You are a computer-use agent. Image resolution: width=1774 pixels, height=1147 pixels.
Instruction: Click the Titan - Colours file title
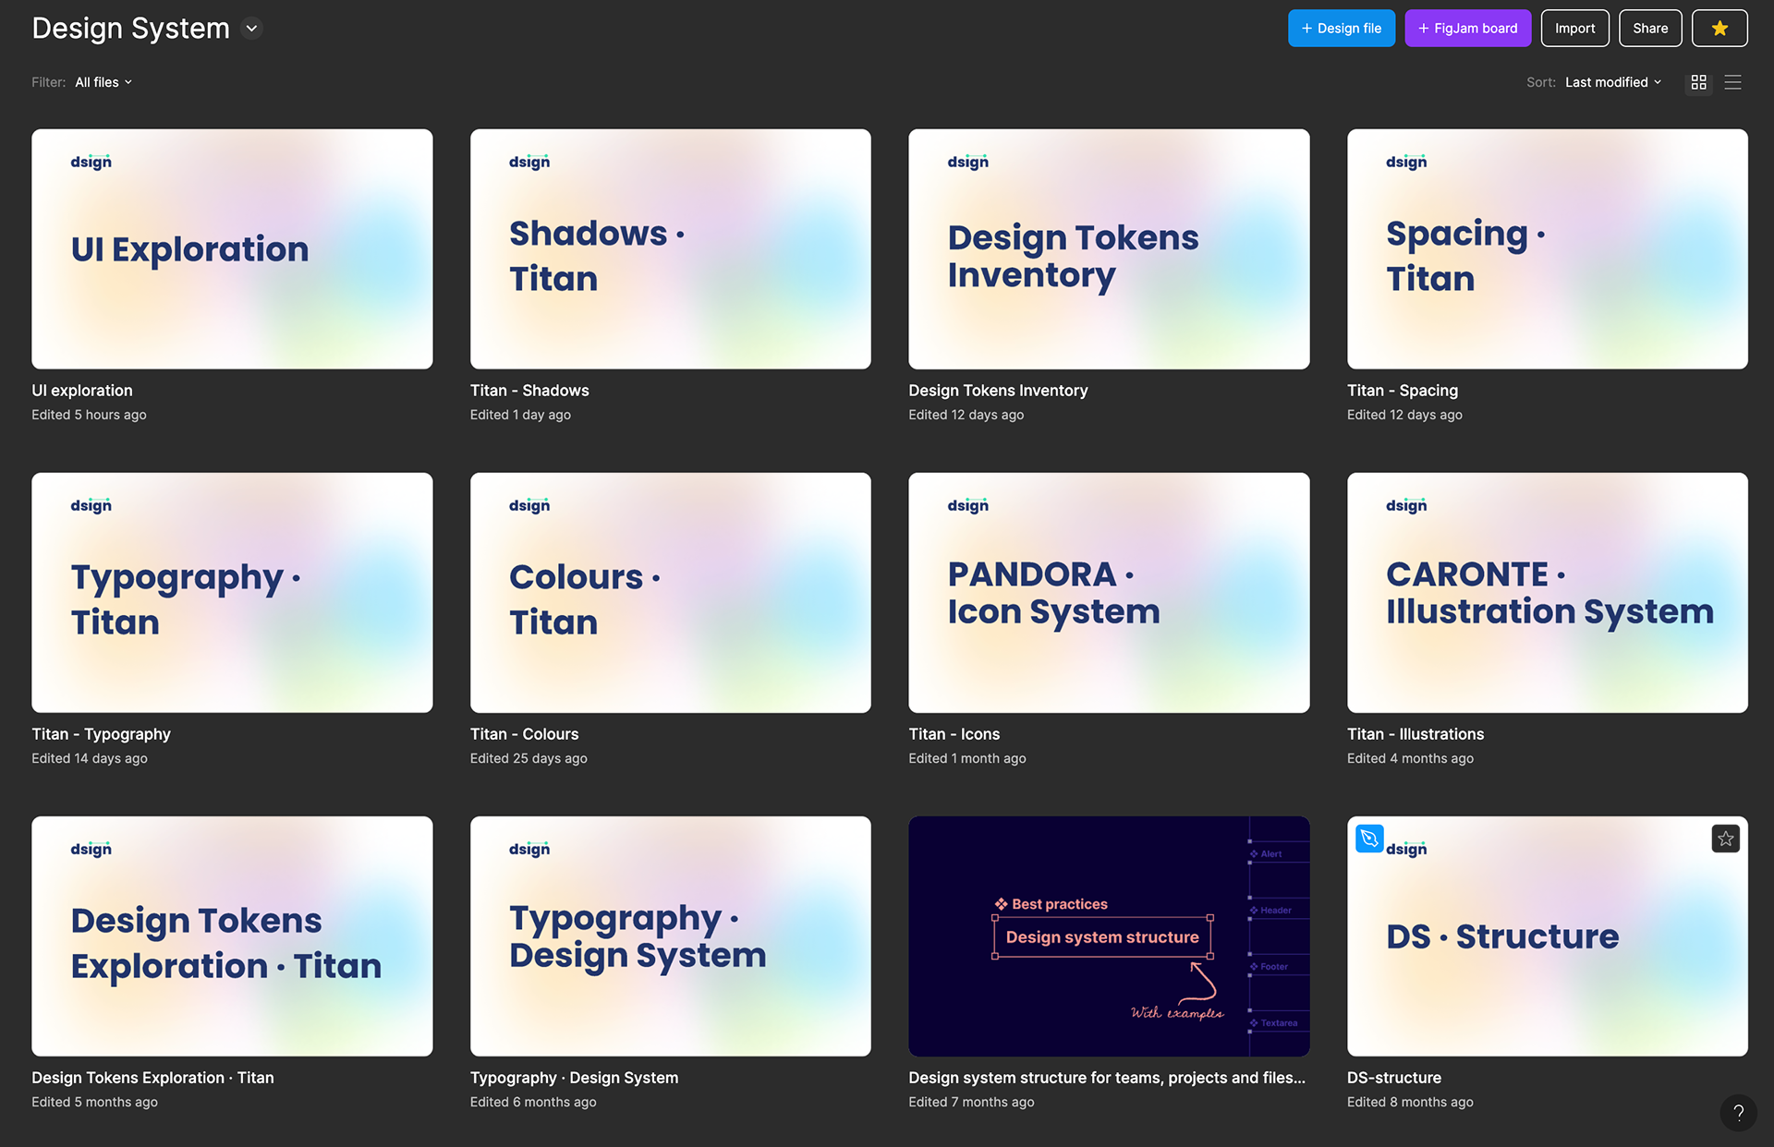(x=524, y=734)
